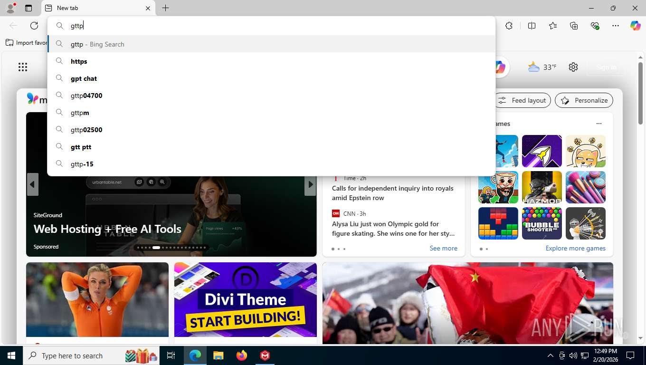Open a new tab with plus button
646x365 pixels.
click(165, 8)
